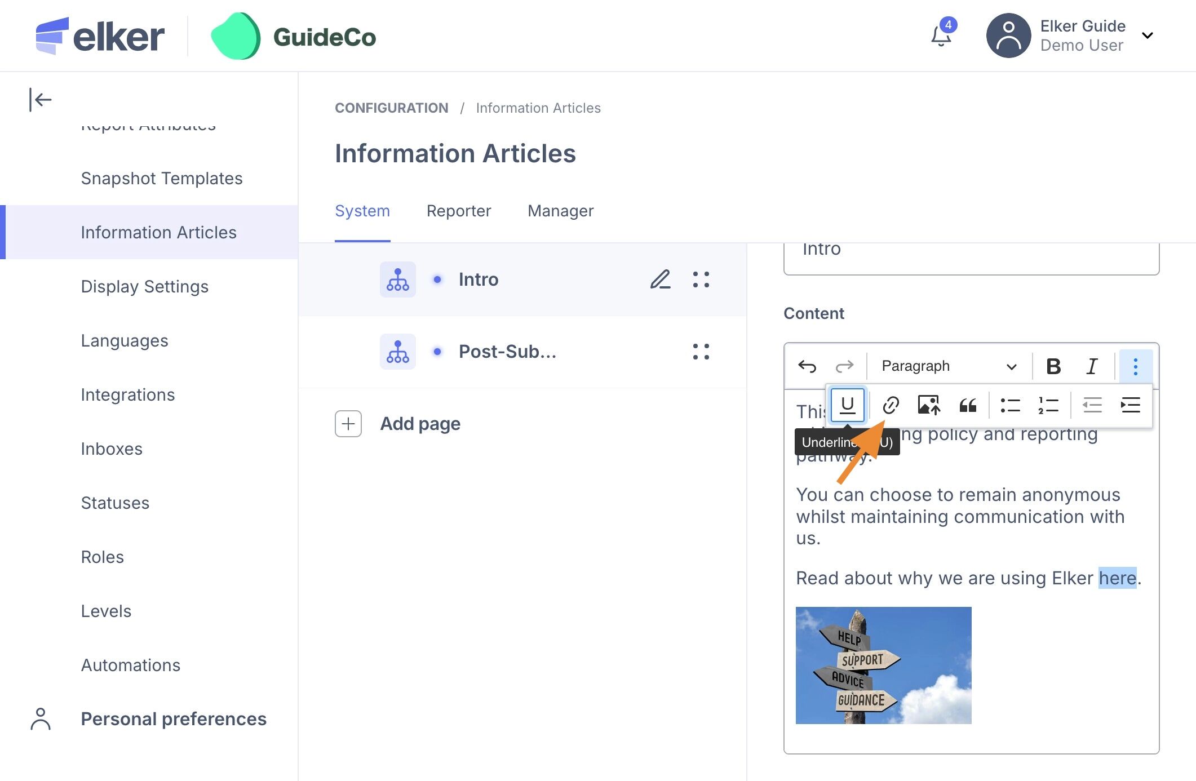Create a numbered list
This screenshot has width=1196, height=781.
1048,405
